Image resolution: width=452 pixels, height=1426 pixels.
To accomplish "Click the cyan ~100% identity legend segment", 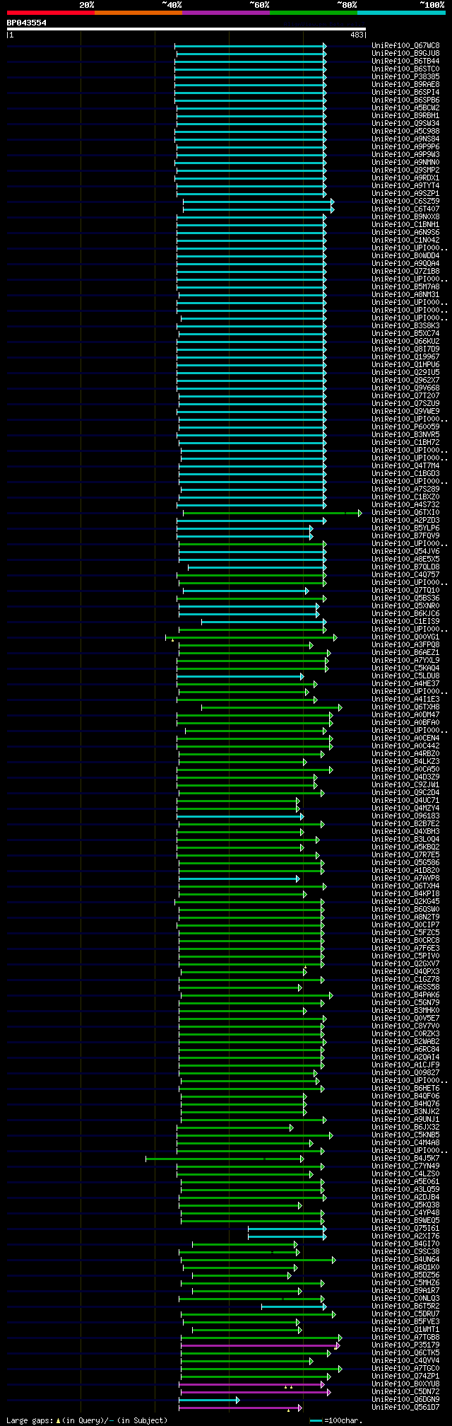I will (x=401, y=13).
